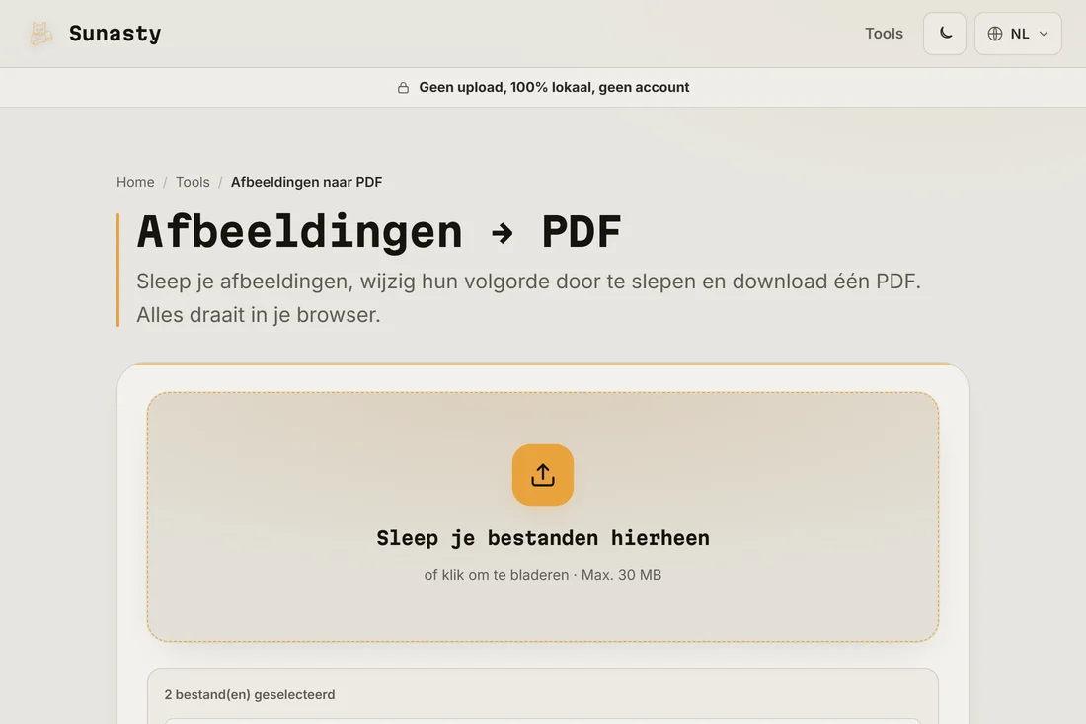Image resolution: width=1086 pixels, height=724 pixels.
Task: Select 'Afbeeldingen naar PDF' breadcrumb text
Action: pos(306,182)
